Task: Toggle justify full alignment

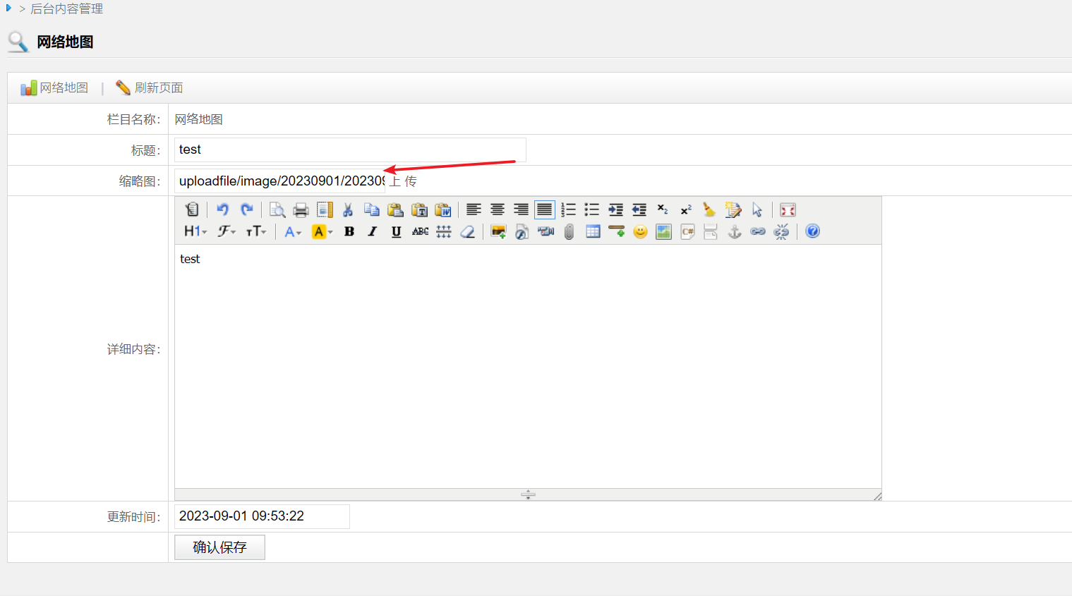Action: pos(545,209)
